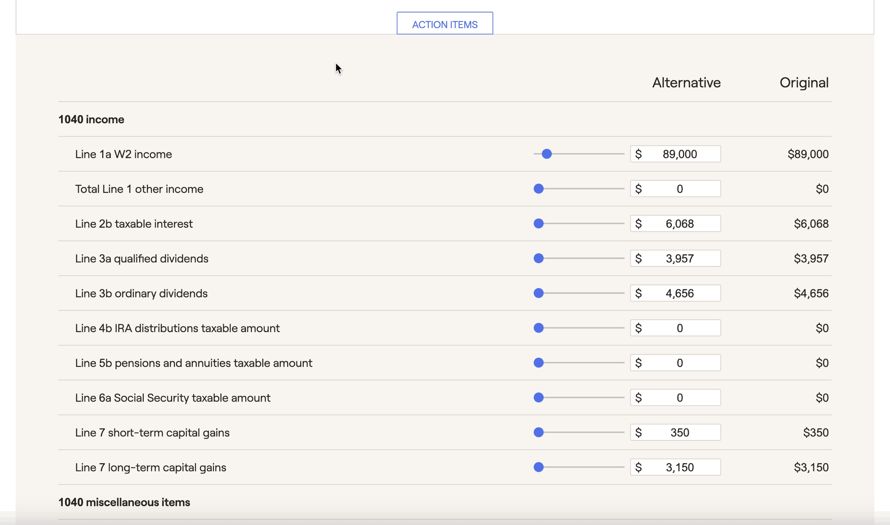Edit the taxable interest input showing 6,068
This screenshot has width=890, height=525.
pyautogui.click(x=676, y=224)
